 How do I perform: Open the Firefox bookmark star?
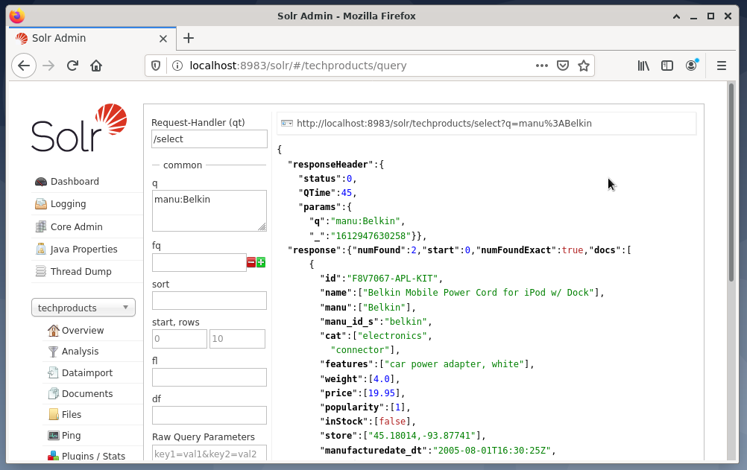(584, 66)
